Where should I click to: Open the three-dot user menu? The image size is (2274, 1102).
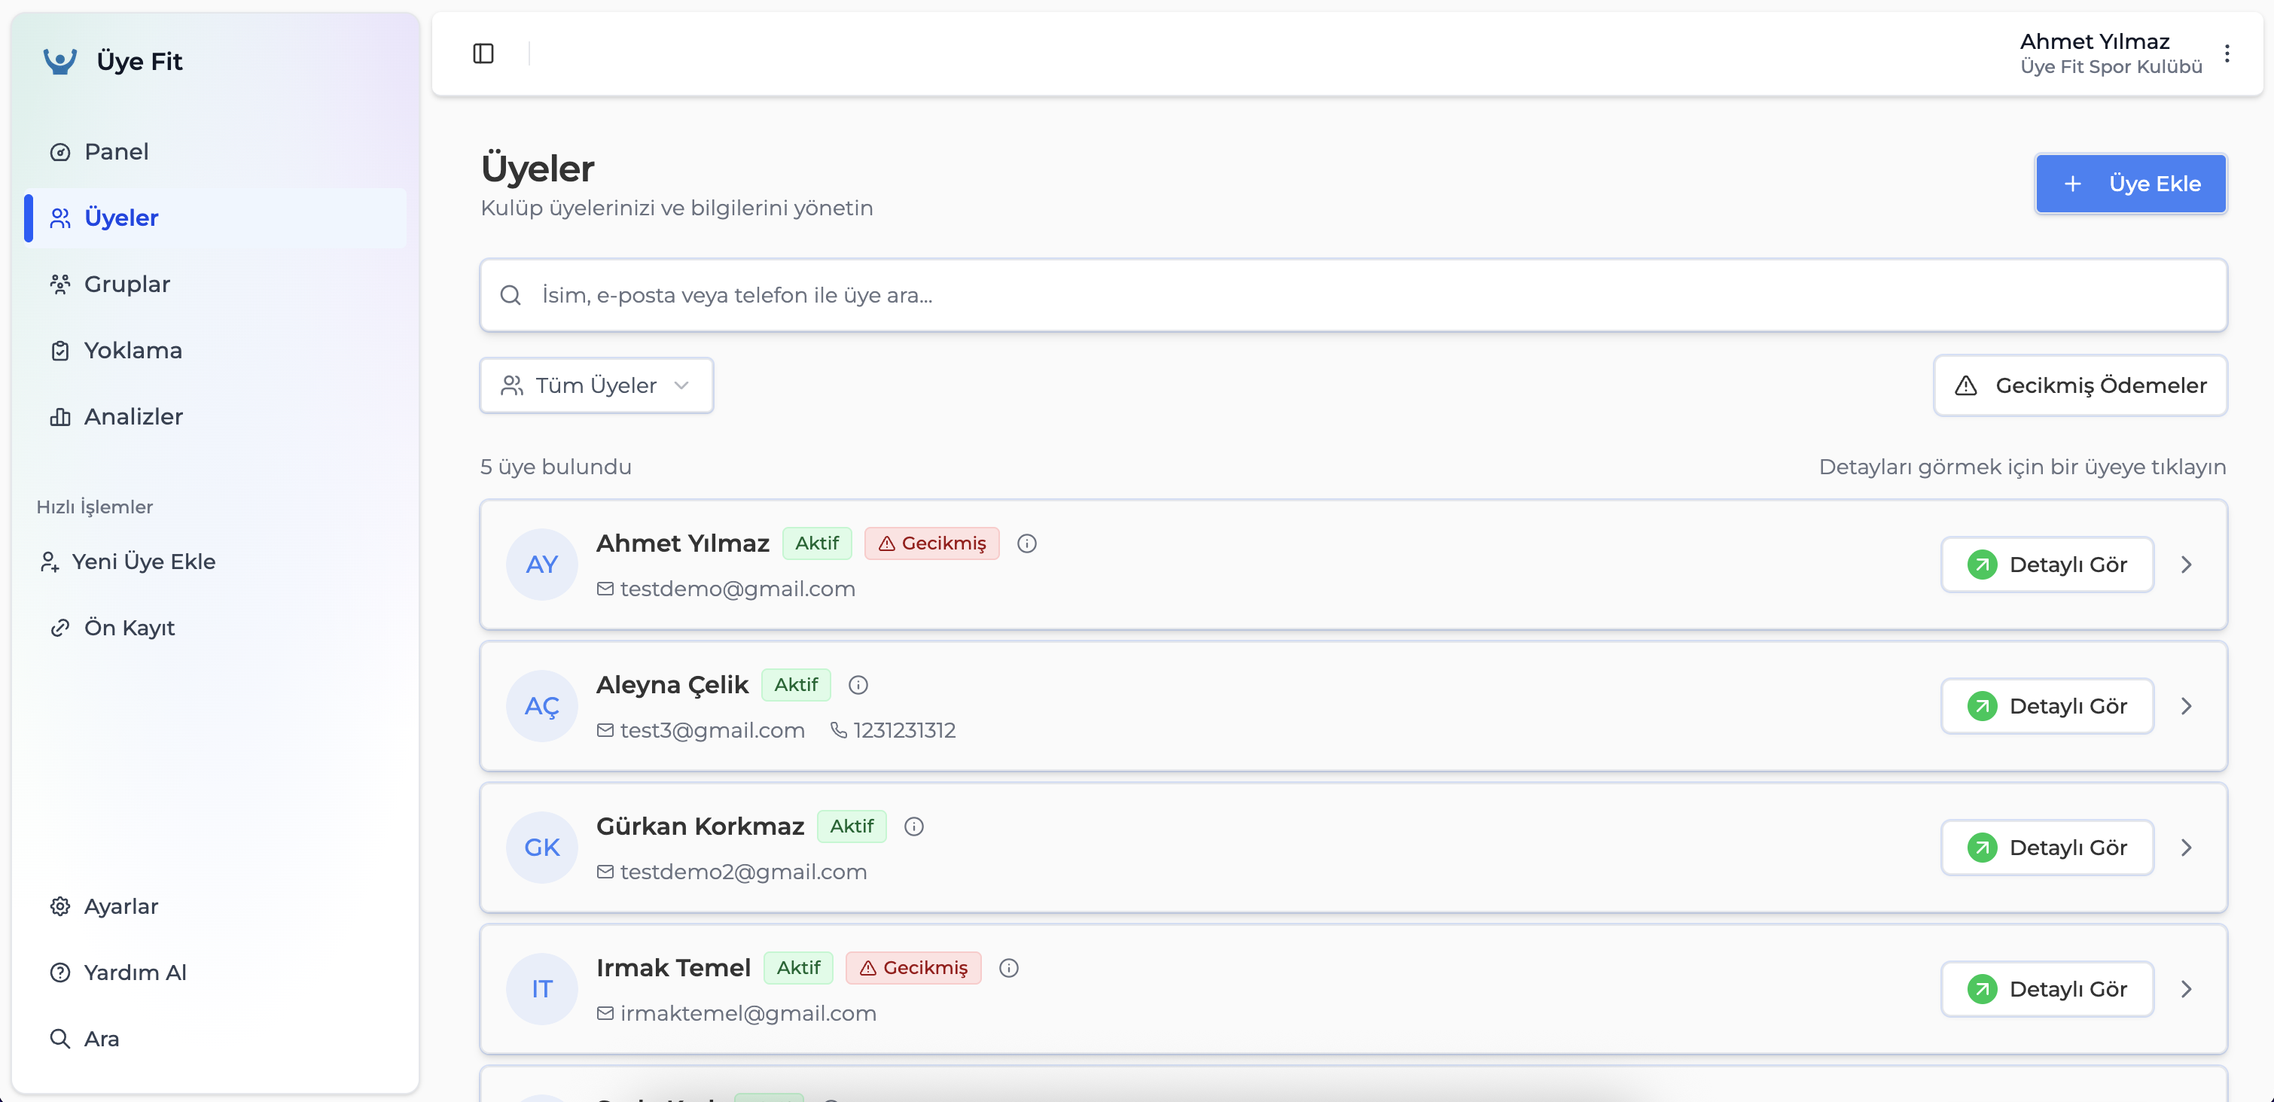pyautogui.click(x=2227, y=54)
